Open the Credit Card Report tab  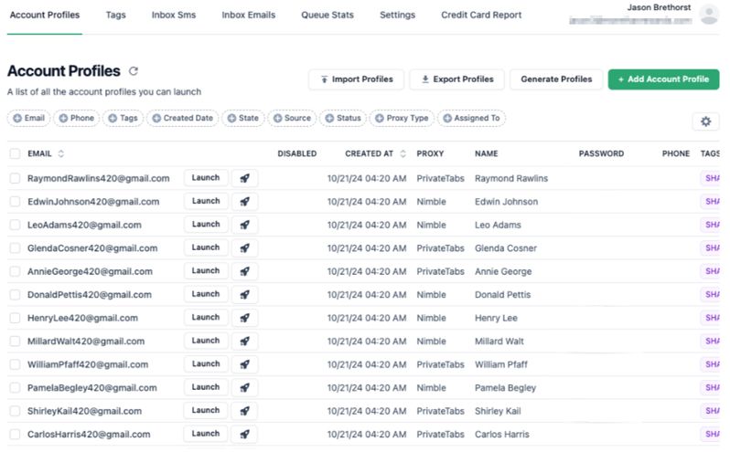[x=481, y=15]
